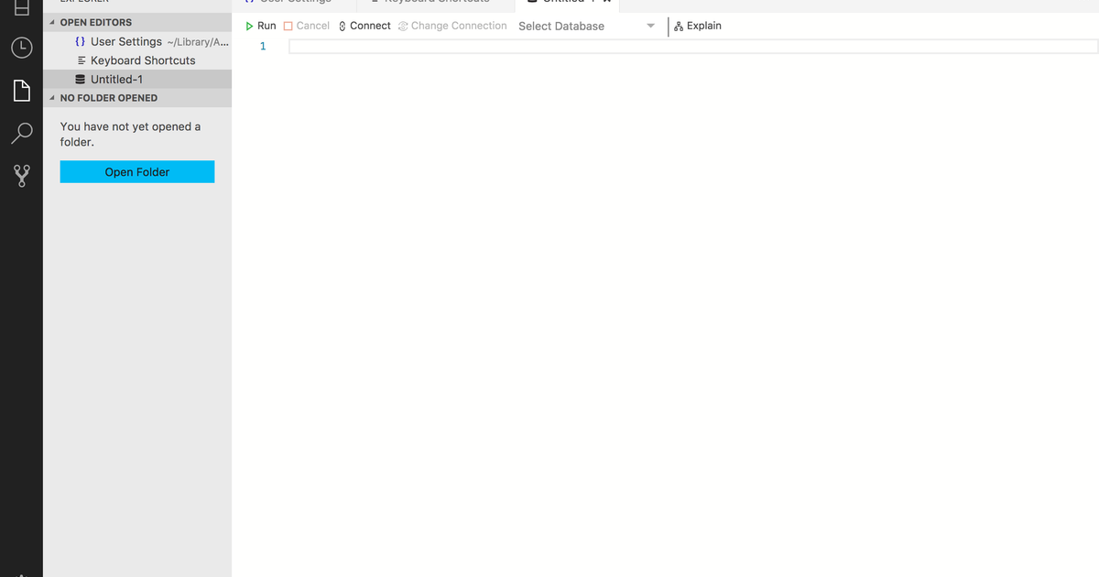
Task: Select Untitled-1 in Open Editors
Action: click(137, 79)
